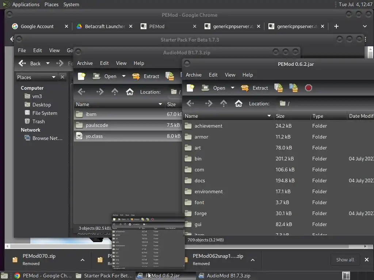Open back history dropdown in Starter Pack window

(x=48, y=63)
